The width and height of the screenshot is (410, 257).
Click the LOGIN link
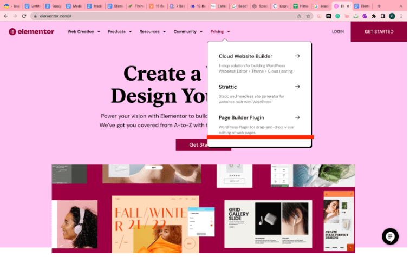coord(338,31)
